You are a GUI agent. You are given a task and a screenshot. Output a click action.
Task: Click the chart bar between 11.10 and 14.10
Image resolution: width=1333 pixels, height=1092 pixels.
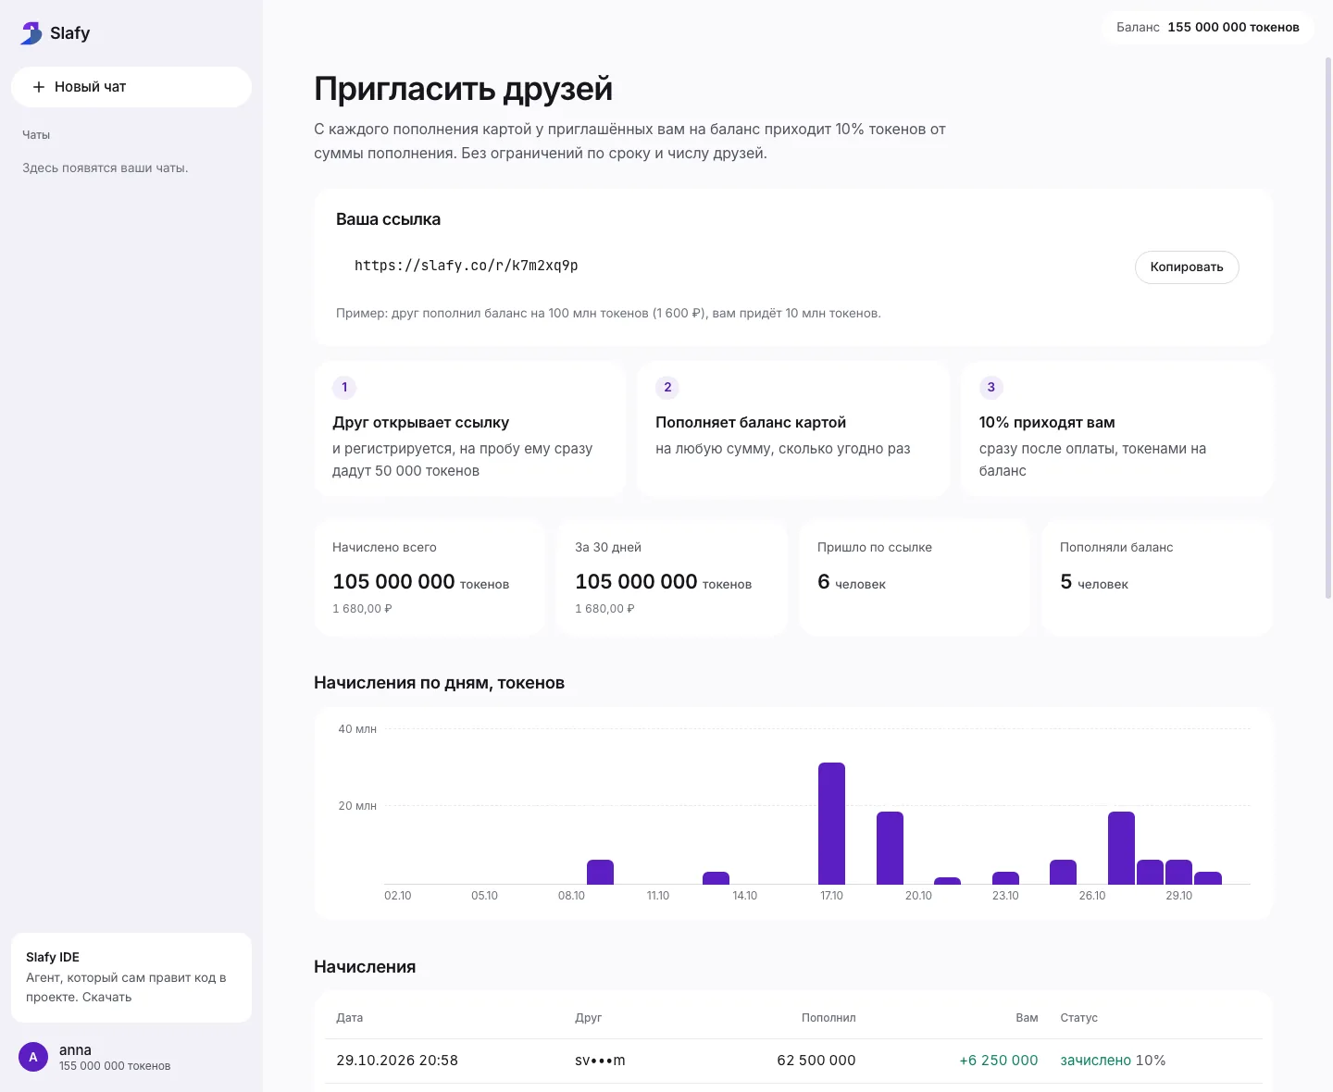716,878
